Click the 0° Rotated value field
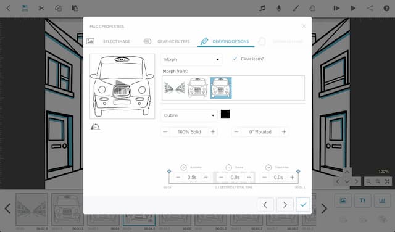Viewport: 395px width, 232px height. (260, 132)
